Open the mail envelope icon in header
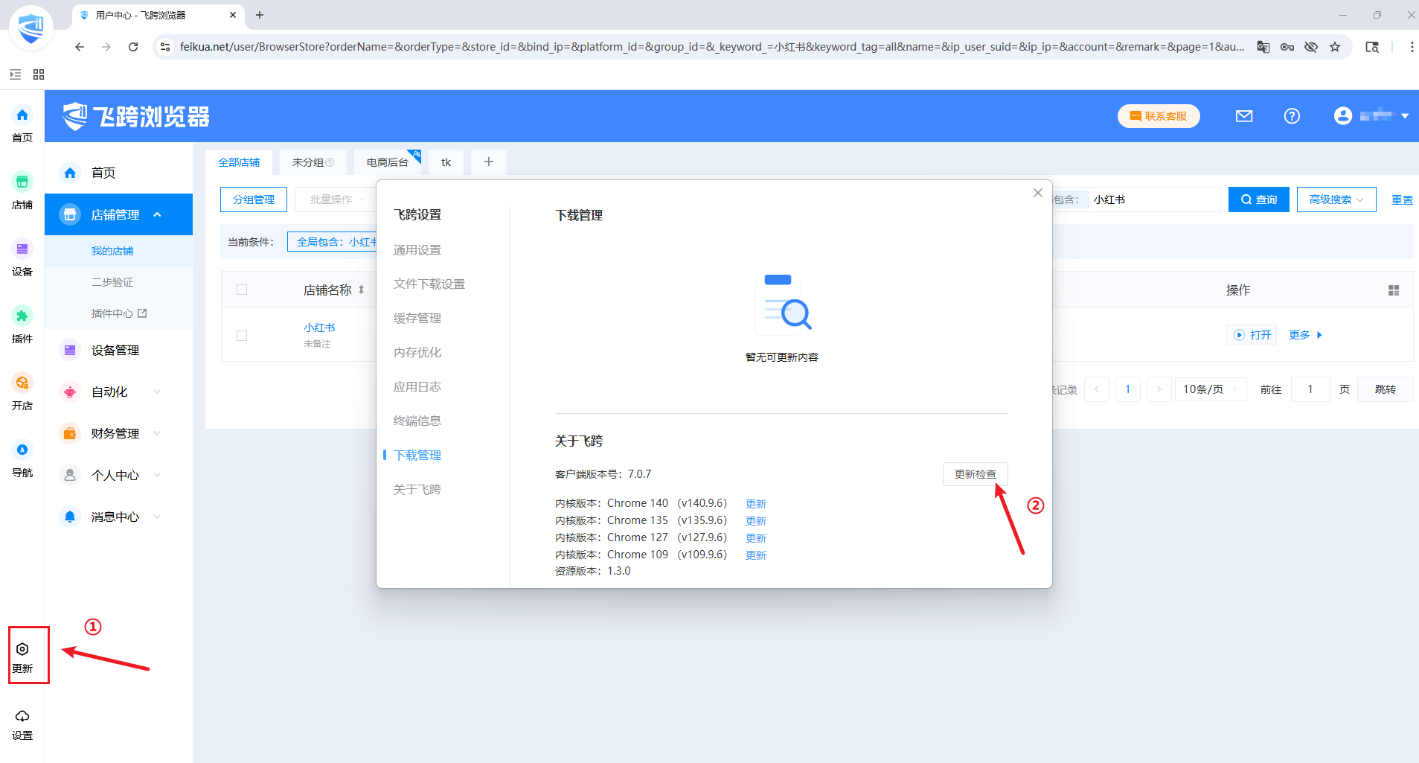The height and width of the screenshot is (763, 1419). click(x=1244, y=116)
